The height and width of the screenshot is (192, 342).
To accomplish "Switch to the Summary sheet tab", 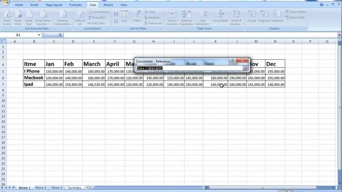I will 75,188.
